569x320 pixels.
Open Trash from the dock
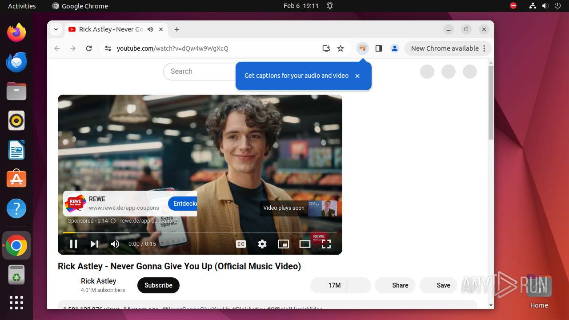[16, 275]
